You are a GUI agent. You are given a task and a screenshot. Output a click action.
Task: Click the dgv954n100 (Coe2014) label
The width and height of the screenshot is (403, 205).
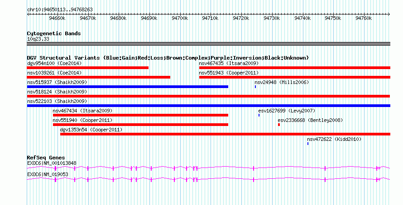coord(54,63)
